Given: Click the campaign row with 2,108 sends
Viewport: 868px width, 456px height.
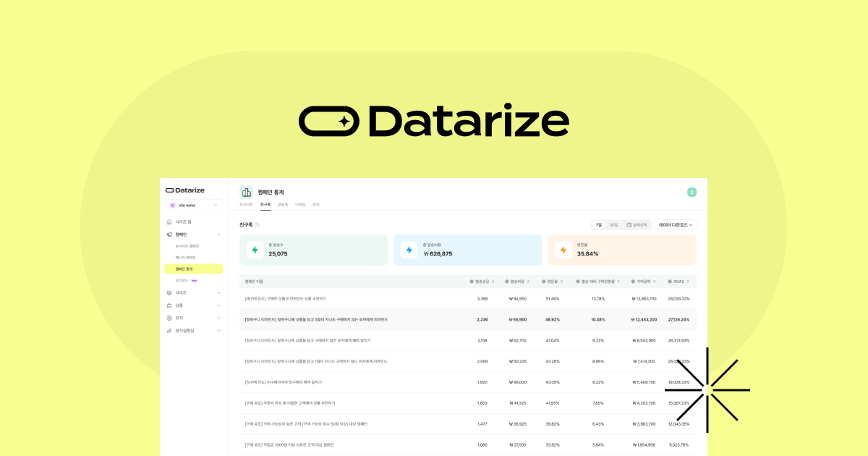Looking at the screenshot, I should [468, 340].
